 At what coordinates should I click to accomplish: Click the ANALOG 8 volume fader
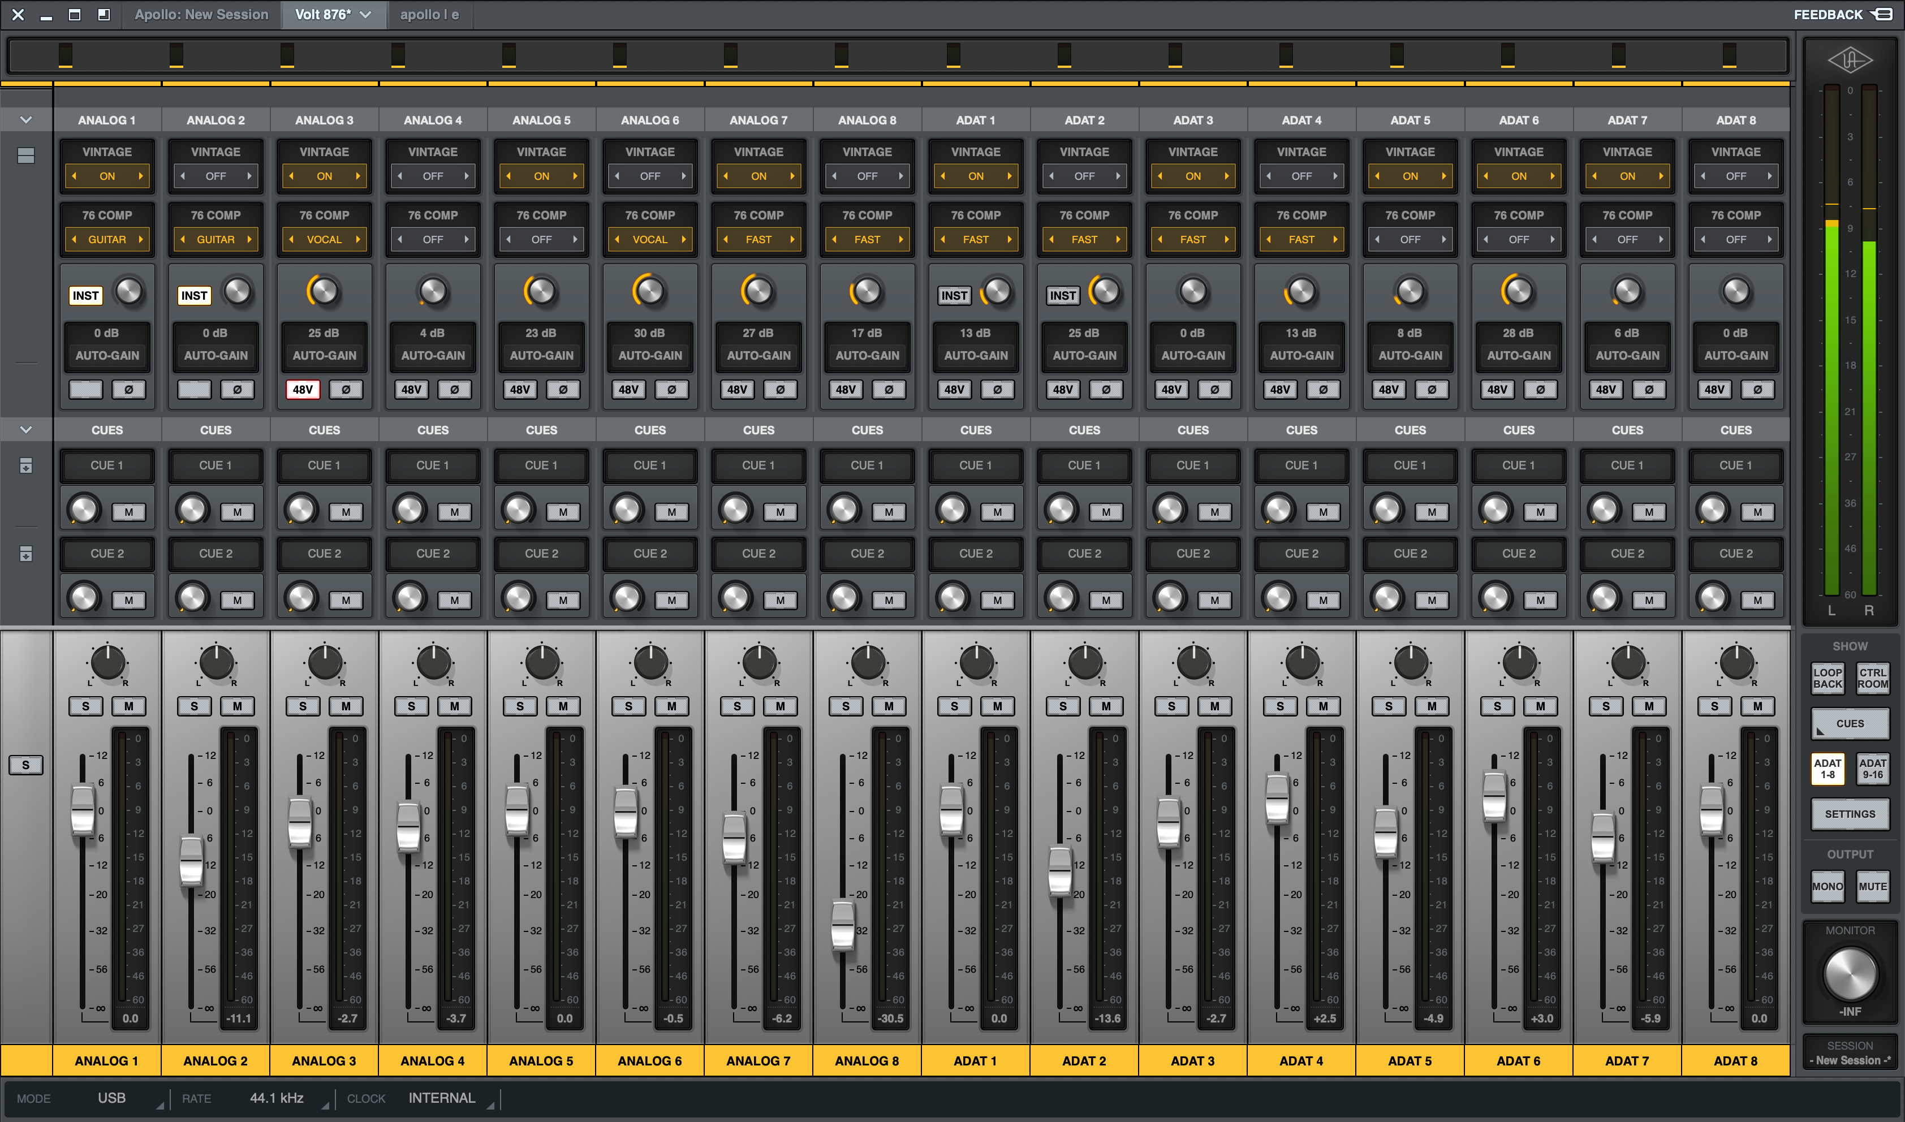[842, 924]
